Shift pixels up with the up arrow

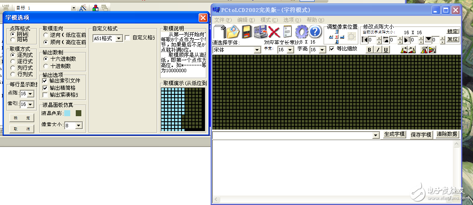click(x=337, y=32)
